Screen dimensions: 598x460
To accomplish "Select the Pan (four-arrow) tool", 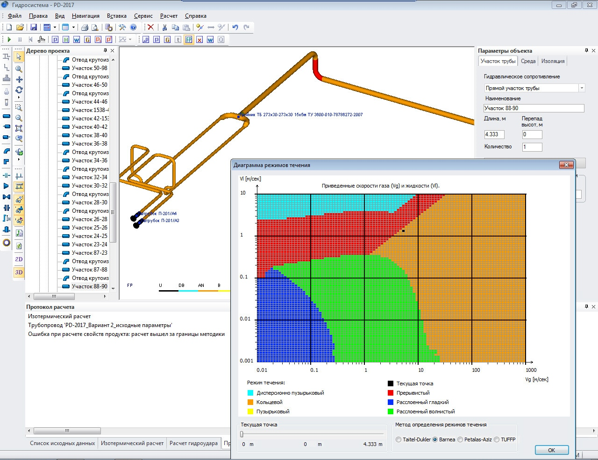I will click(19, 80).
